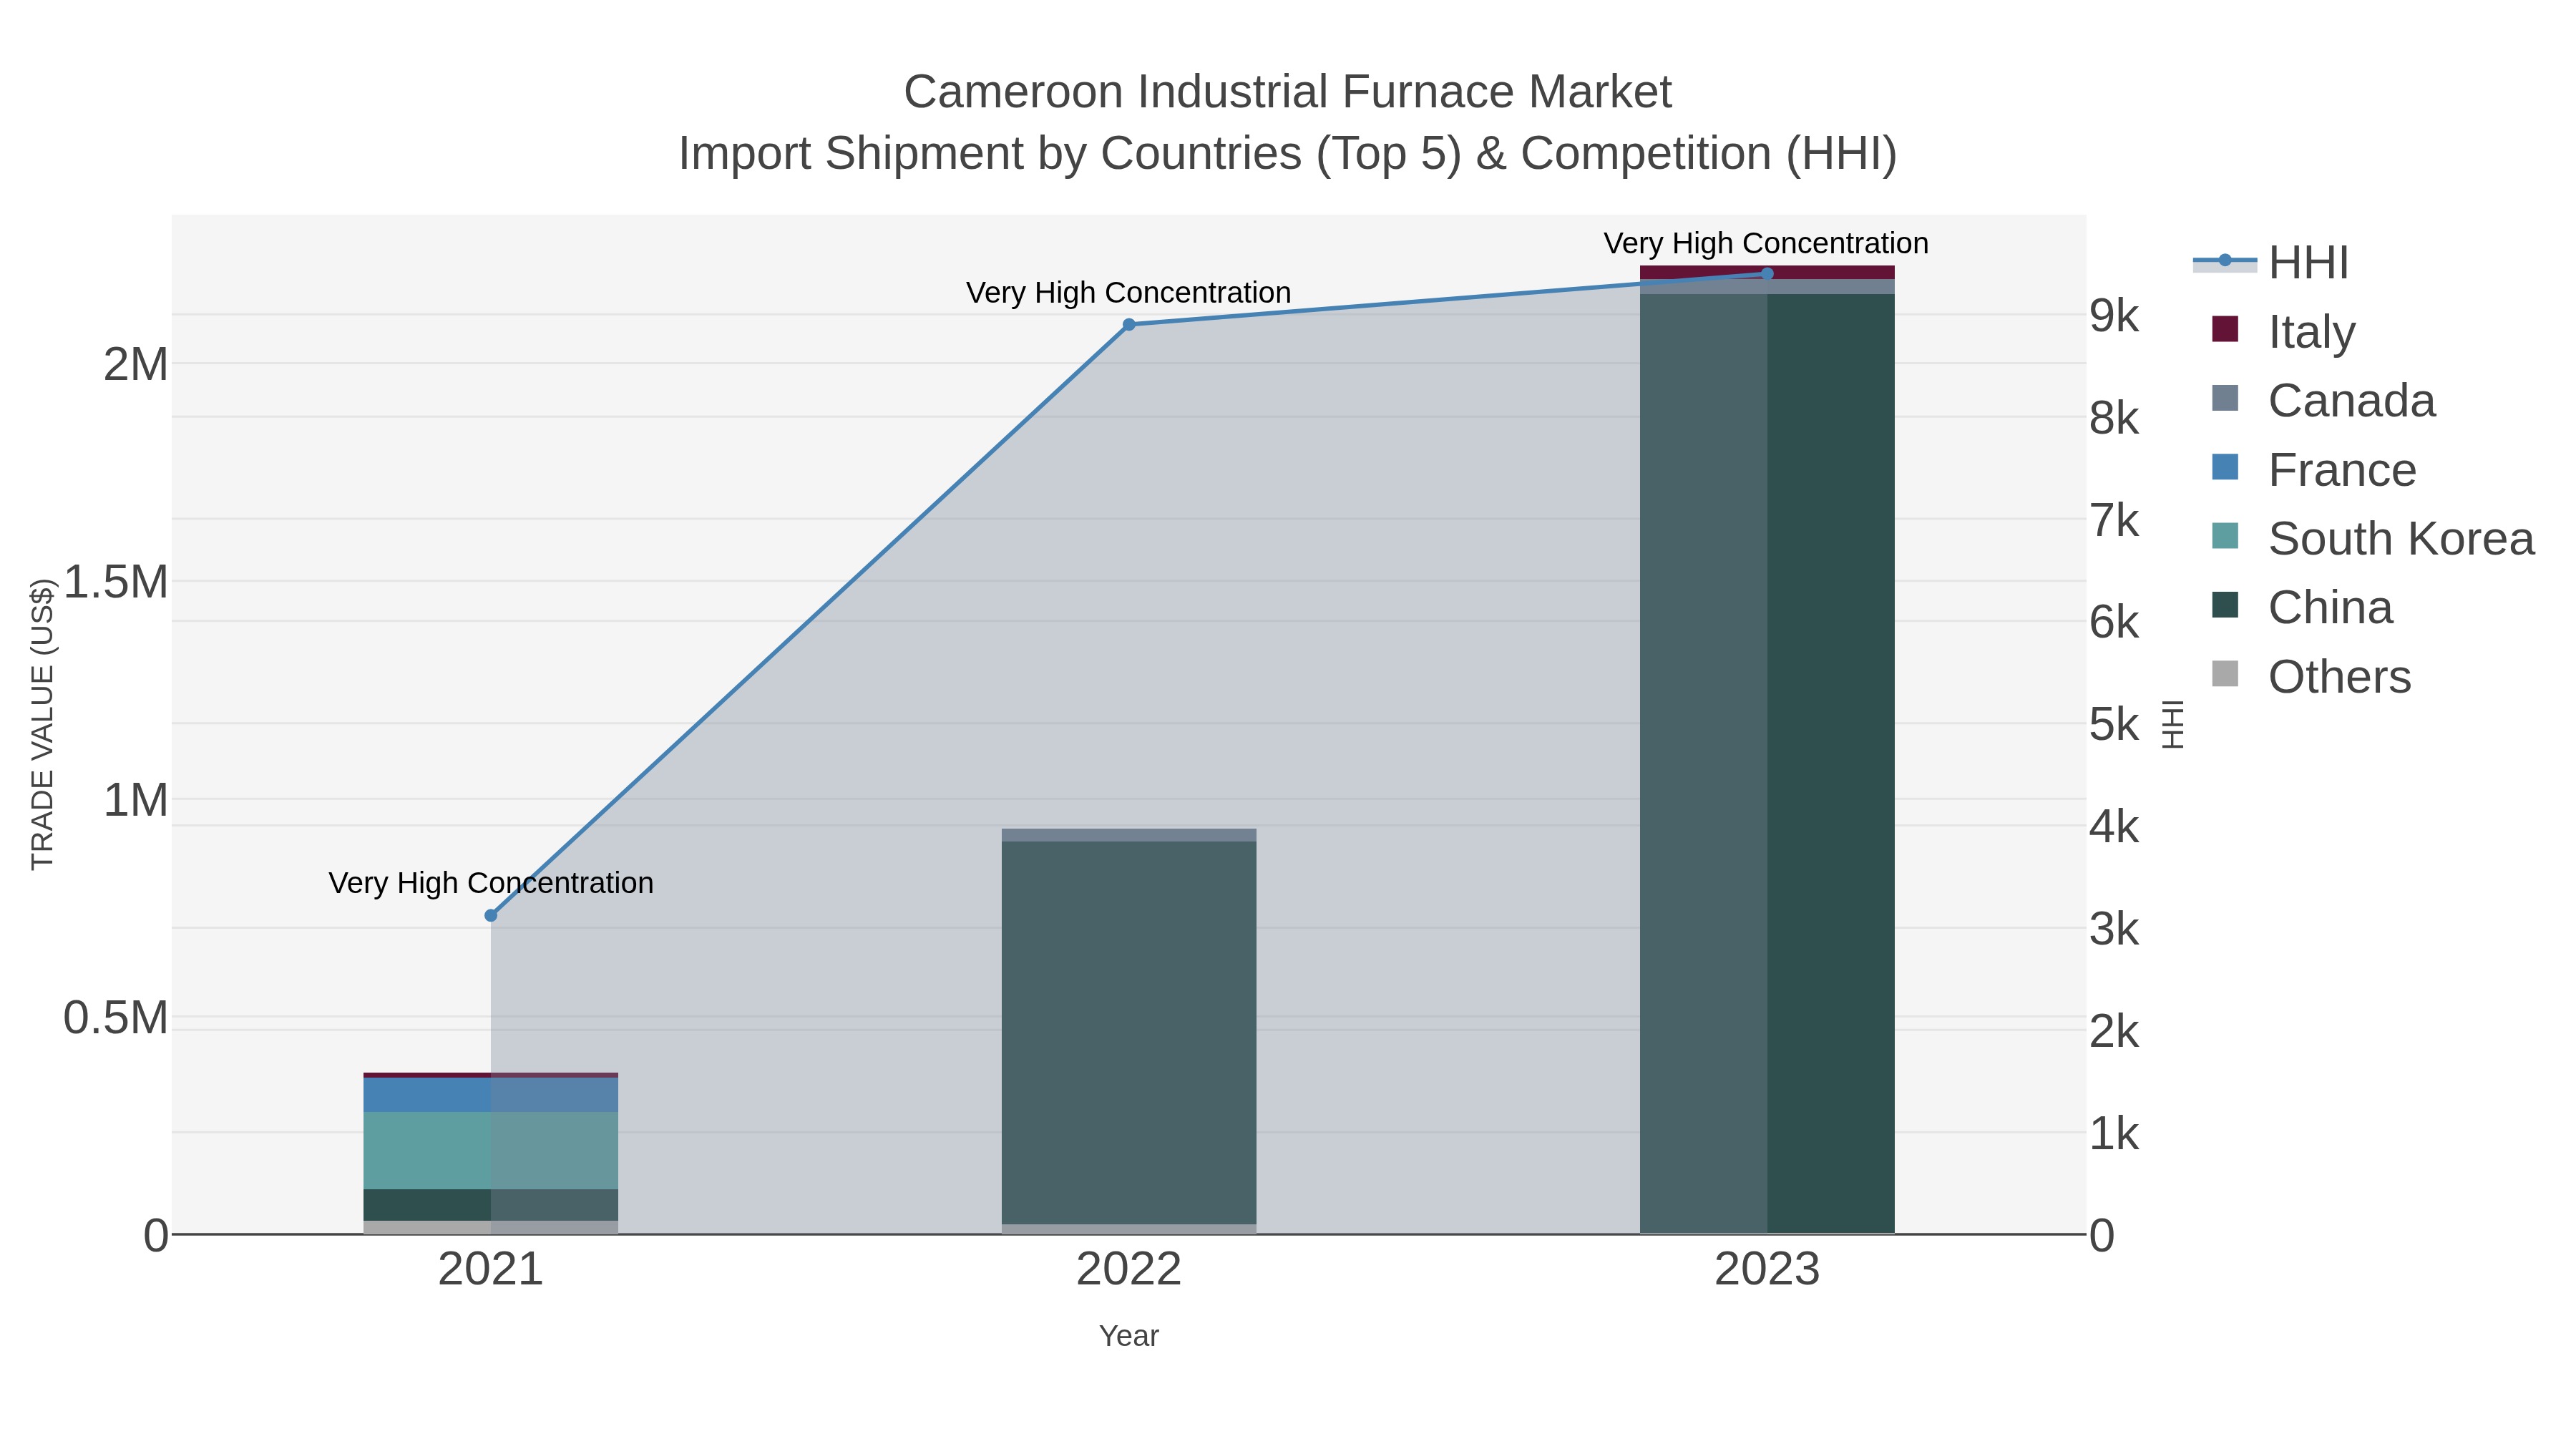Click the 1M tick on the left axis
The height and width of the screenshot is (1449, 2576).
(136, 800)
